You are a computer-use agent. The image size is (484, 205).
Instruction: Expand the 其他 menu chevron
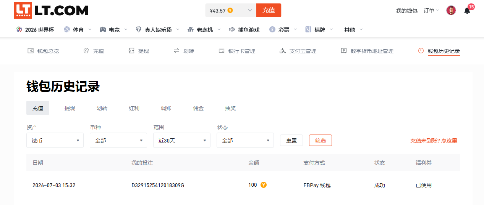click(x=361, y=29)
